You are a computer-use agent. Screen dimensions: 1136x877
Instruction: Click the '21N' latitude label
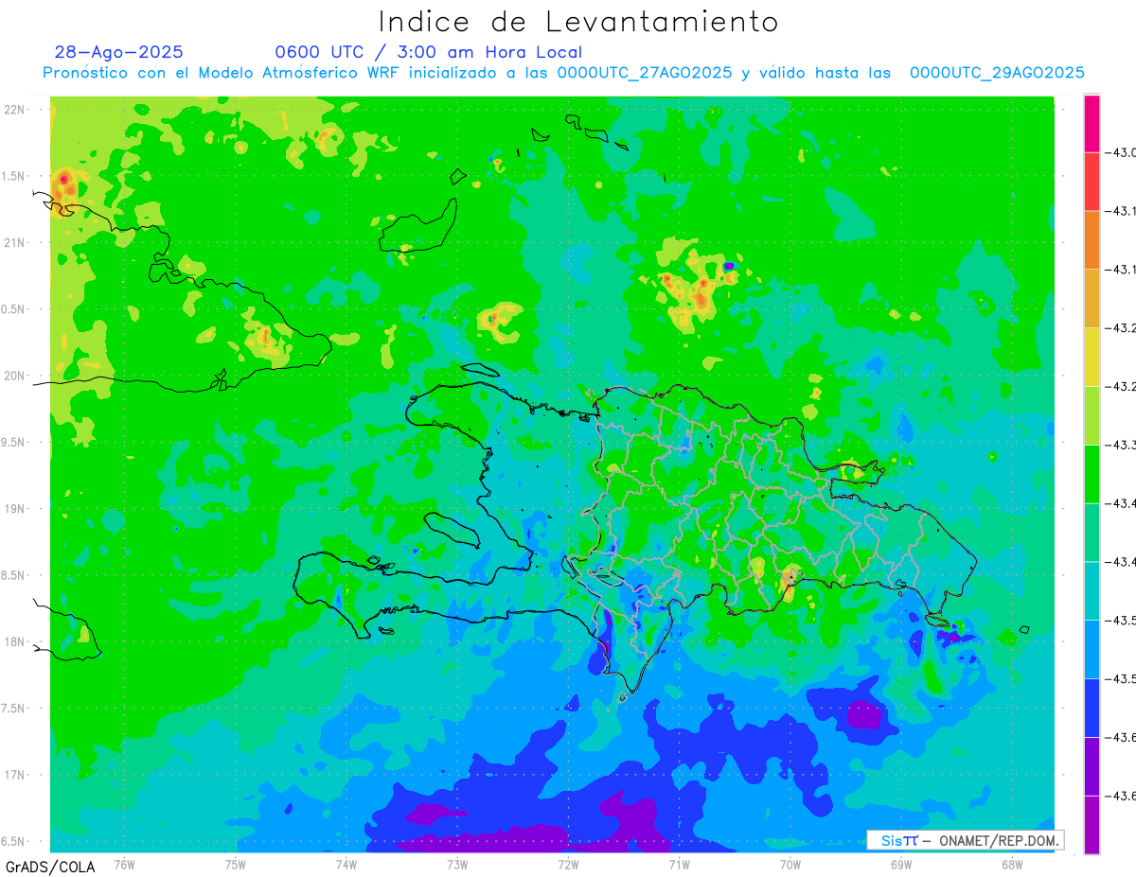click(x=15, y=242)
